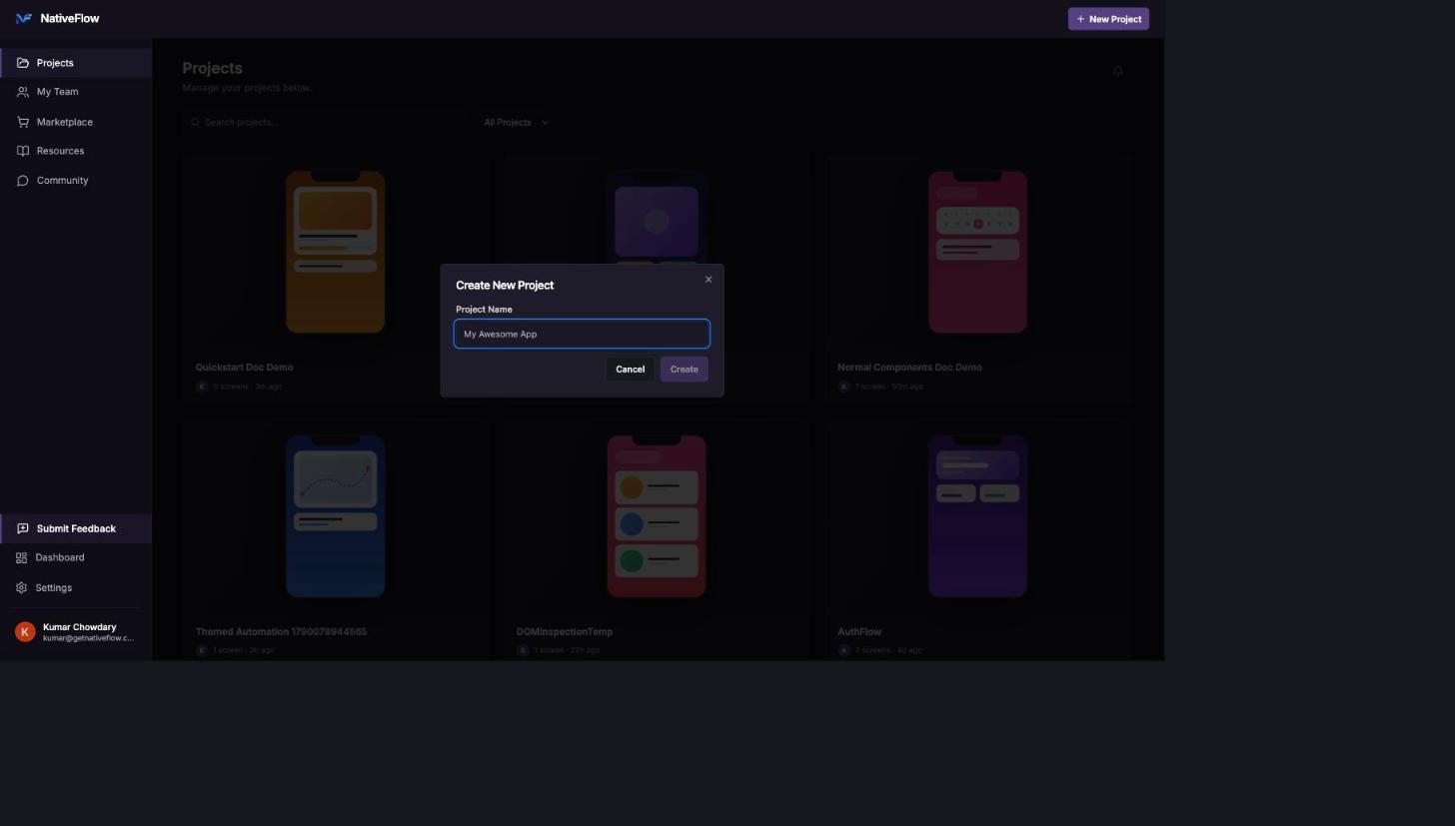This screenshot has width=1455, height=826.
Task: Open the AuthFlow project thumbnail
Action: [977, 516]
